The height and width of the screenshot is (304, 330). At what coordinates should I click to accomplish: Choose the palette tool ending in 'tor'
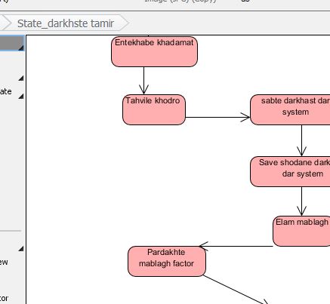click(4, 299)
